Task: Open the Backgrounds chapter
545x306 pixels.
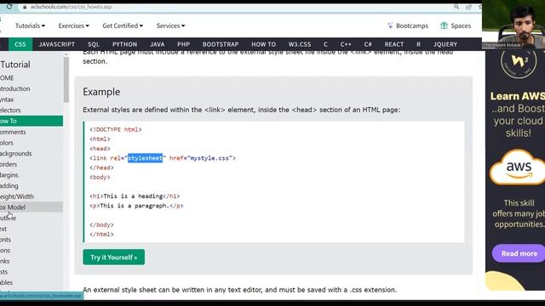Action: point(32,153)
